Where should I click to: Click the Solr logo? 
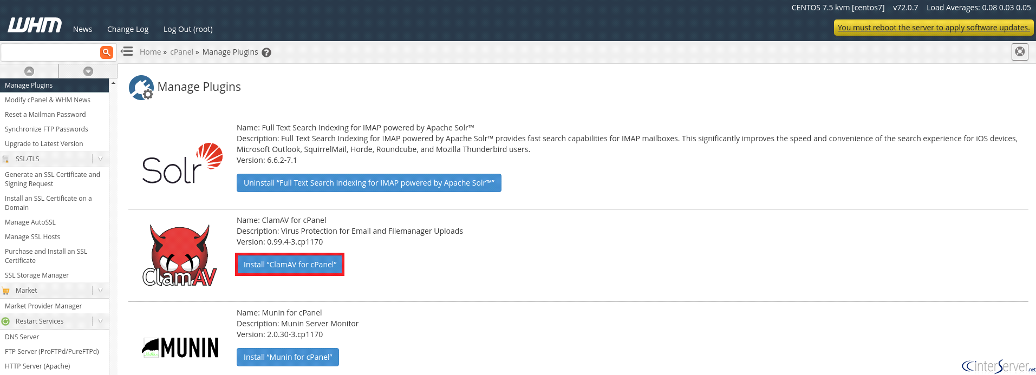pyautogui.click(x=182, y=163)
